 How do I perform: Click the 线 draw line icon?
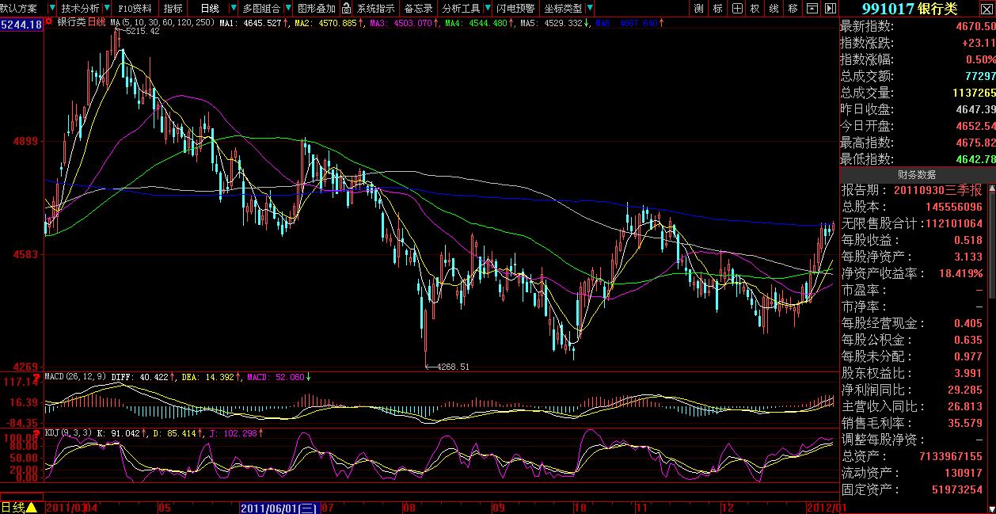click(x=774, y=8)
